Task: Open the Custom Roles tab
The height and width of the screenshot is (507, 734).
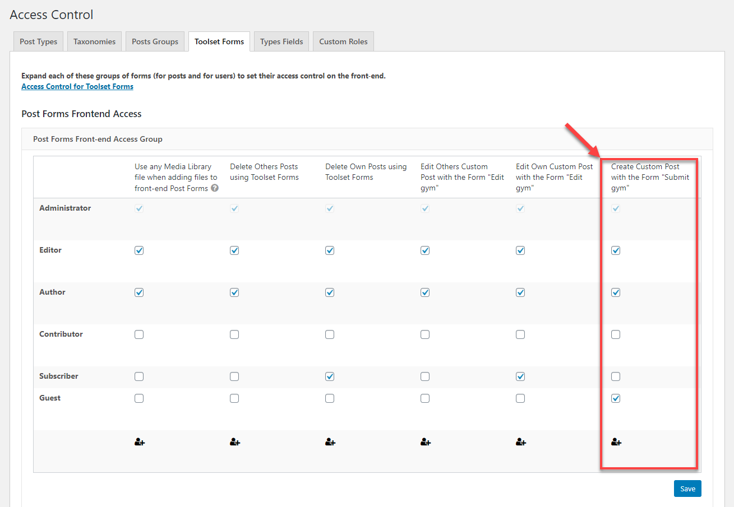Action: [x=343, y=41]
